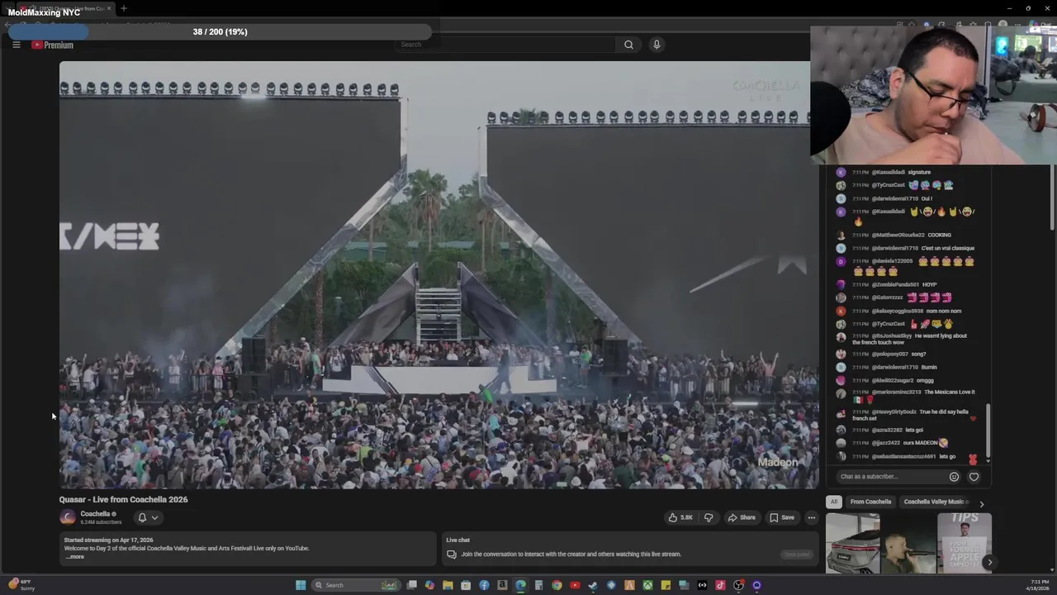Click @ZombiePanda501 HOYP chat message
The image size is (1057, 595).
tap(894, 284)
